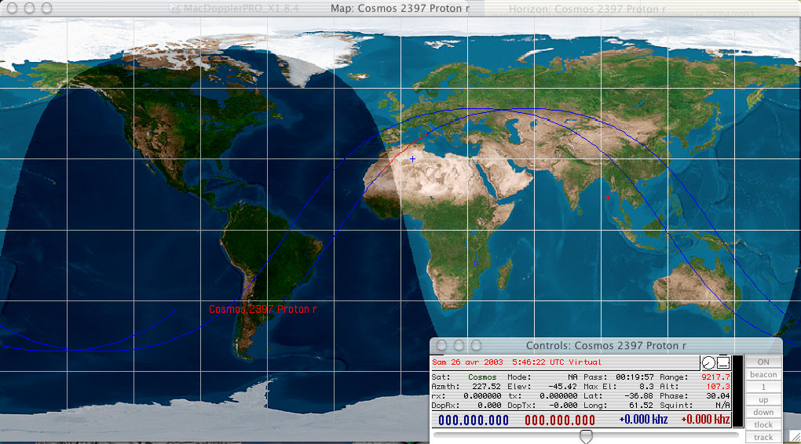Bring the Horizon window to front
The width and height of the screenshot is (801, 444).
586,9
